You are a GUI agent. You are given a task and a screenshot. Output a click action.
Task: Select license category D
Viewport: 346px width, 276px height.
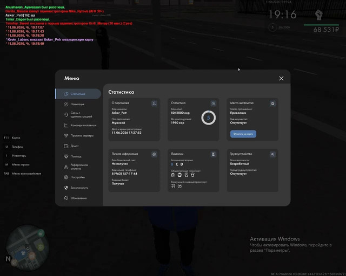(x=182, y=164)
